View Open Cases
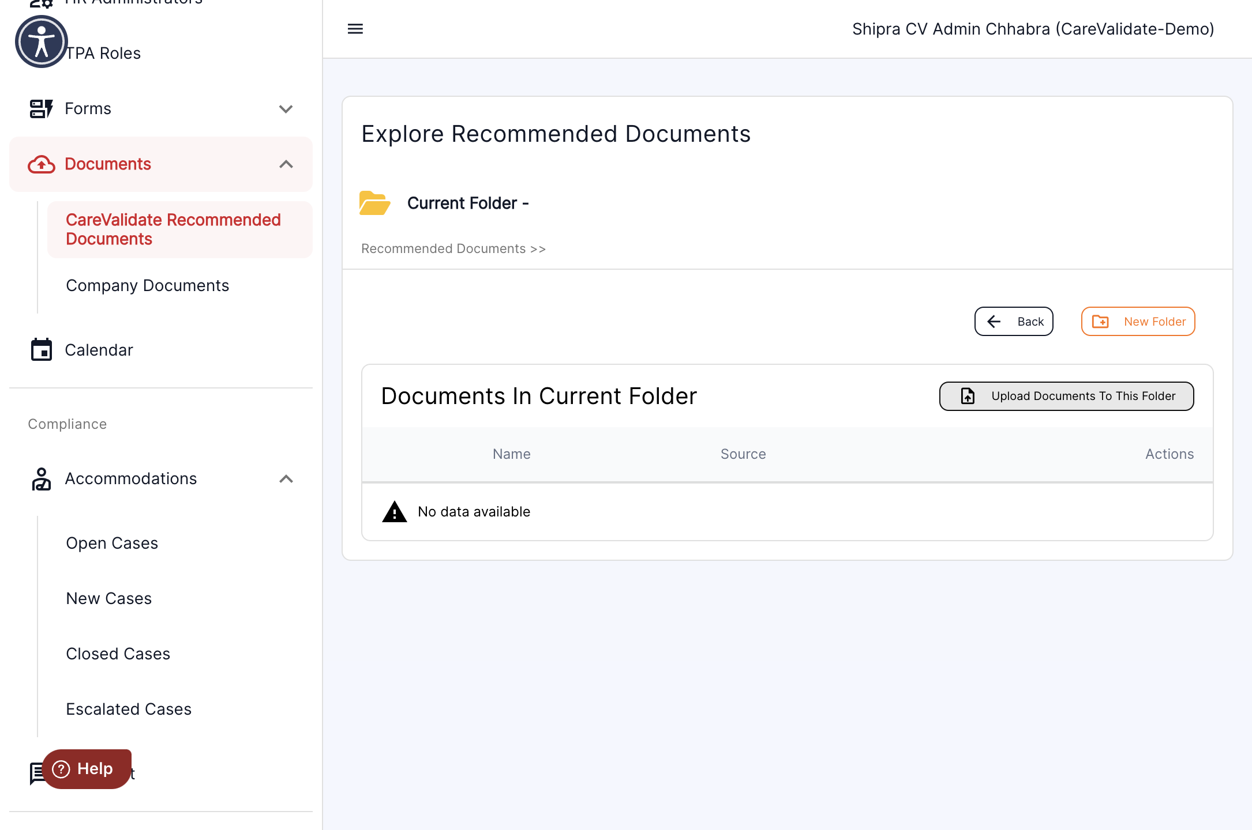 click(x=112, y=543)
